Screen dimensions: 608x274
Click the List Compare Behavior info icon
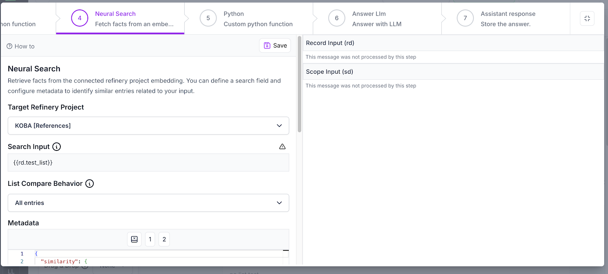click(90, 184)
